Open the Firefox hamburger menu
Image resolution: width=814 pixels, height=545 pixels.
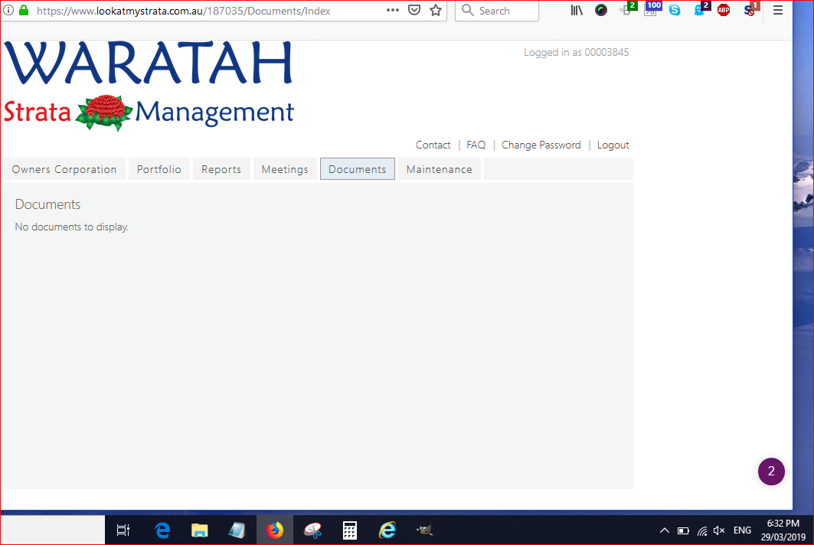[x=778, y=10]
